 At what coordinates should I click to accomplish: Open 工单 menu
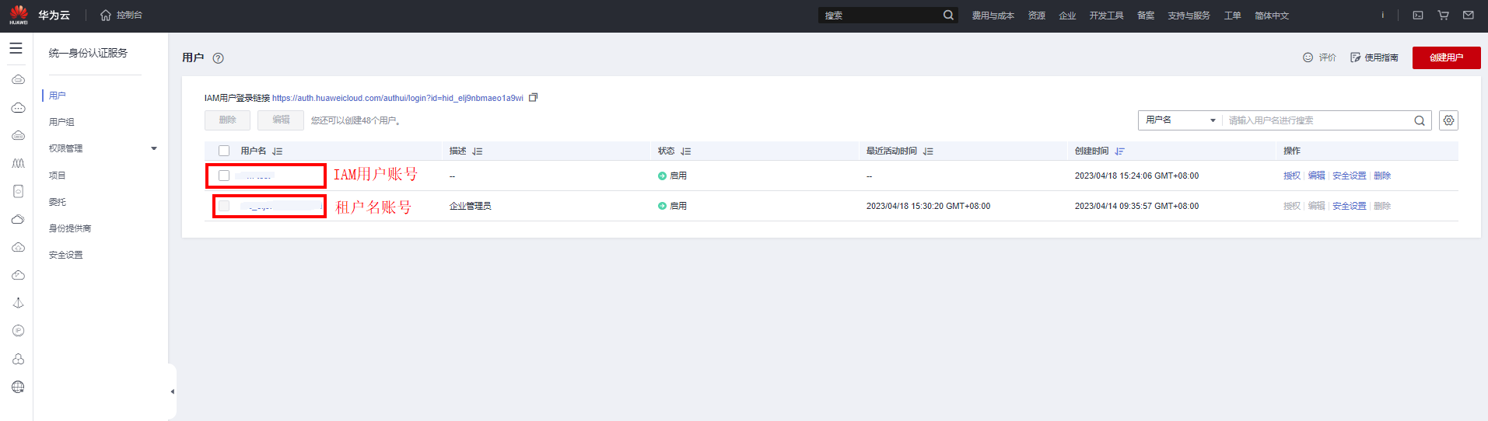click(x=1232, y=16)
